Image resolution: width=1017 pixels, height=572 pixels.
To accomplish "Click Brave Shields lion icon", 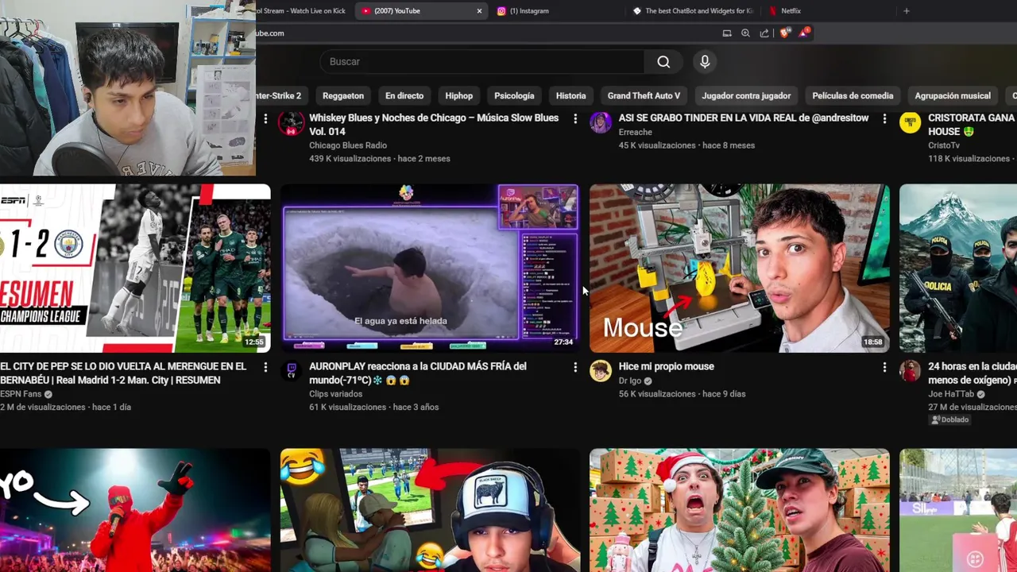I will [x=785, y=33].
